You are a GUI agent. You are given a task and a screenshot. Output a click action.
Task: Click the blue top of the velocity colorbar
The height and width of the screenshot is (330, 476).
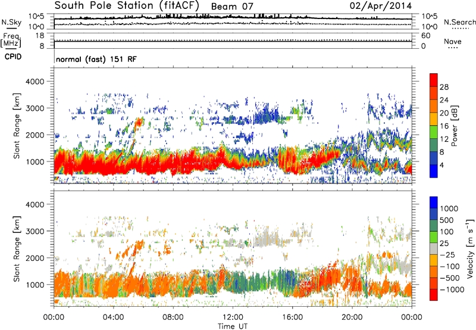(x=434, y=203)
